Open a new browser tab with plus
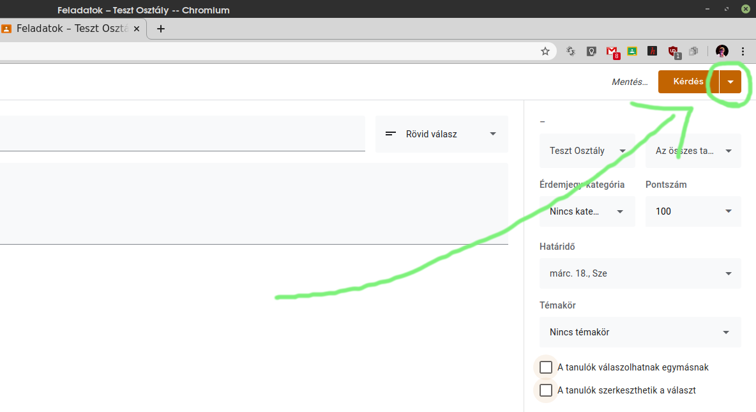 click(161, 29)
